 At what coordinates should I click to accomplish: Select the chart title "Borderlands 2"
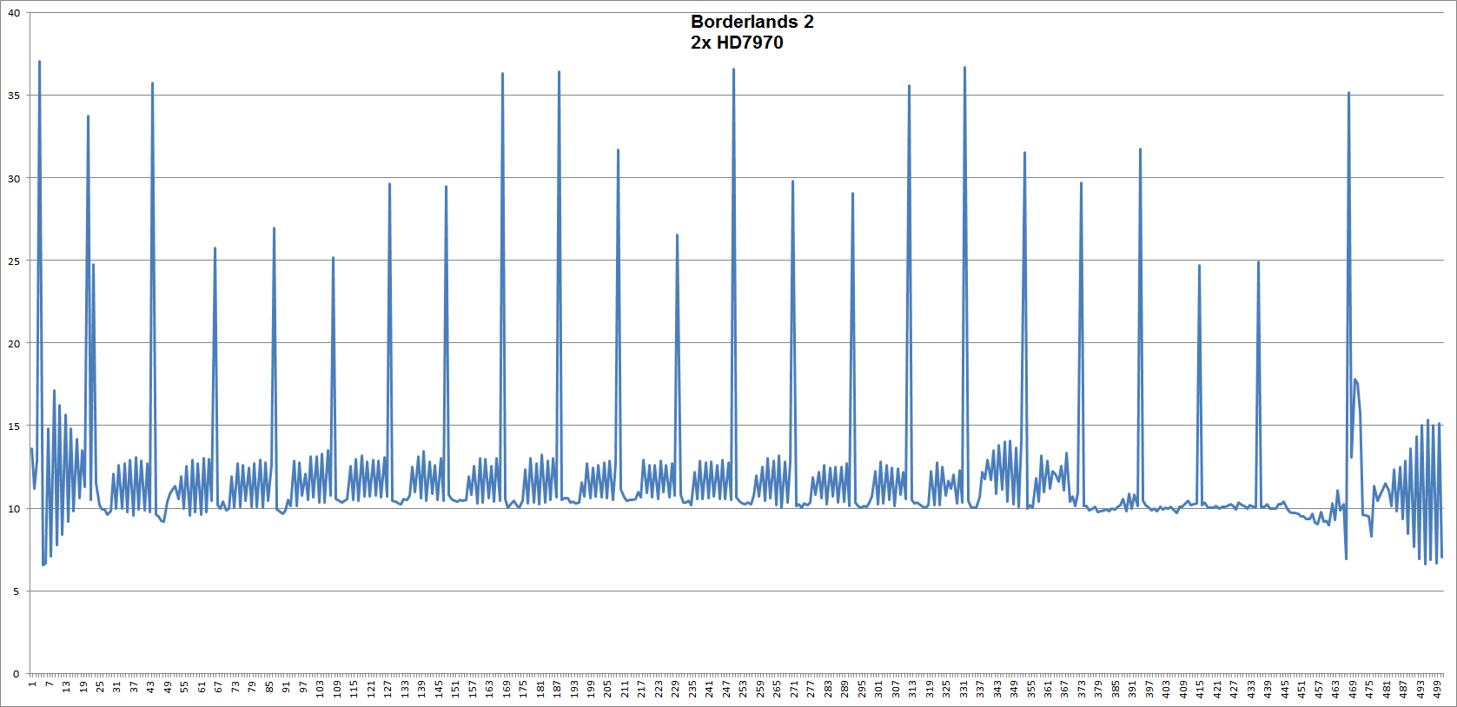tap(752, 22)
